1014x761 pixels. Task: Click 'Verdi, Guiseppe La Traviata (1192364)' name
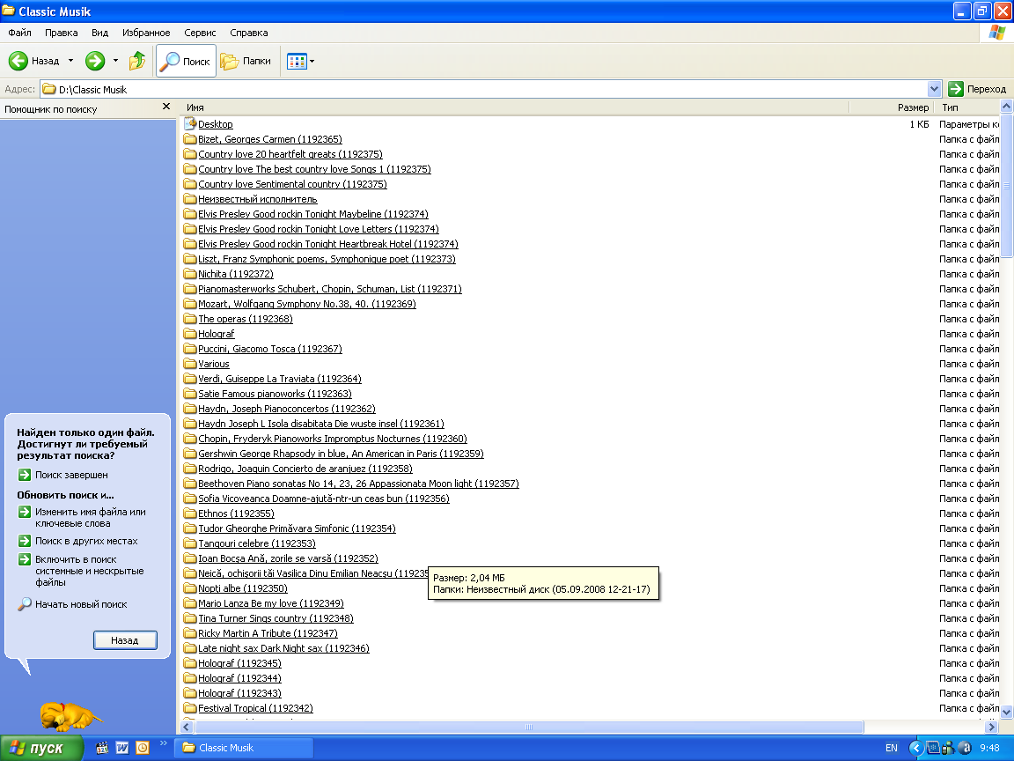click(279, 380)
